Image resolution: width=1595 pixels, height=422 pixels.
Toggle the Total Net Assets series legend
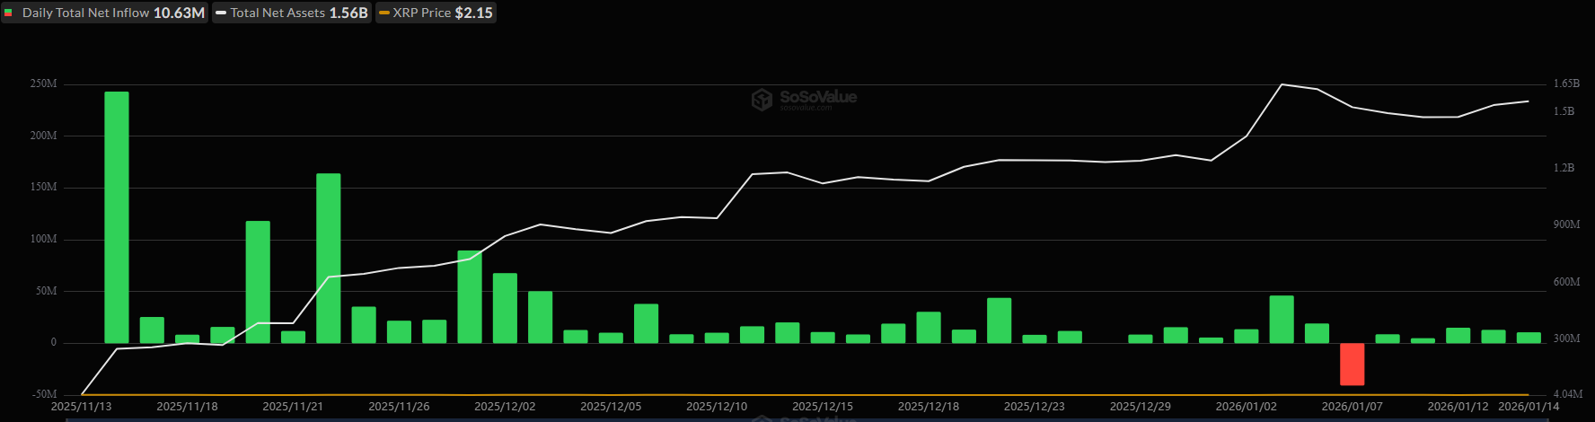click(292, 13)
